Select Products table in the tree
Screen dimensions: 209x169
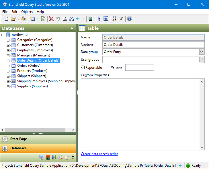[32, 71]
